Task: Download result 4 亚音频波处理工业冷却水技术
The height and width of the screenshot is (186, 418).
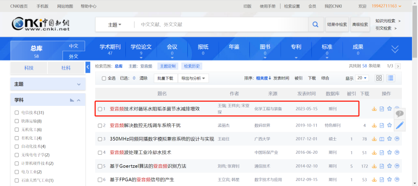Action: click(374, 152)
